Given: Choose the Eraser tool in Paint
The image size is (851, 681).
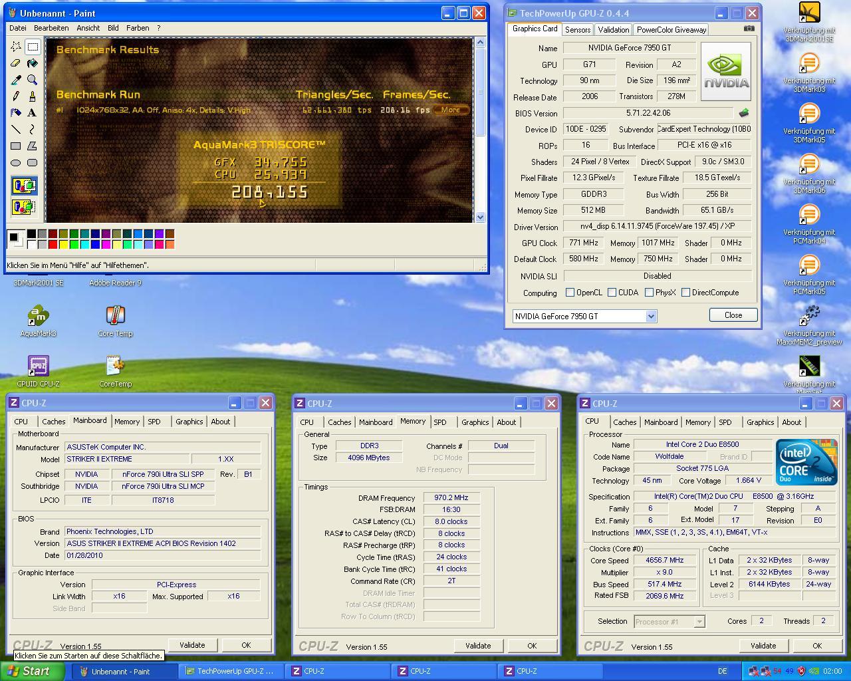Looking at the screenshot, I should [x=15, y=63].
